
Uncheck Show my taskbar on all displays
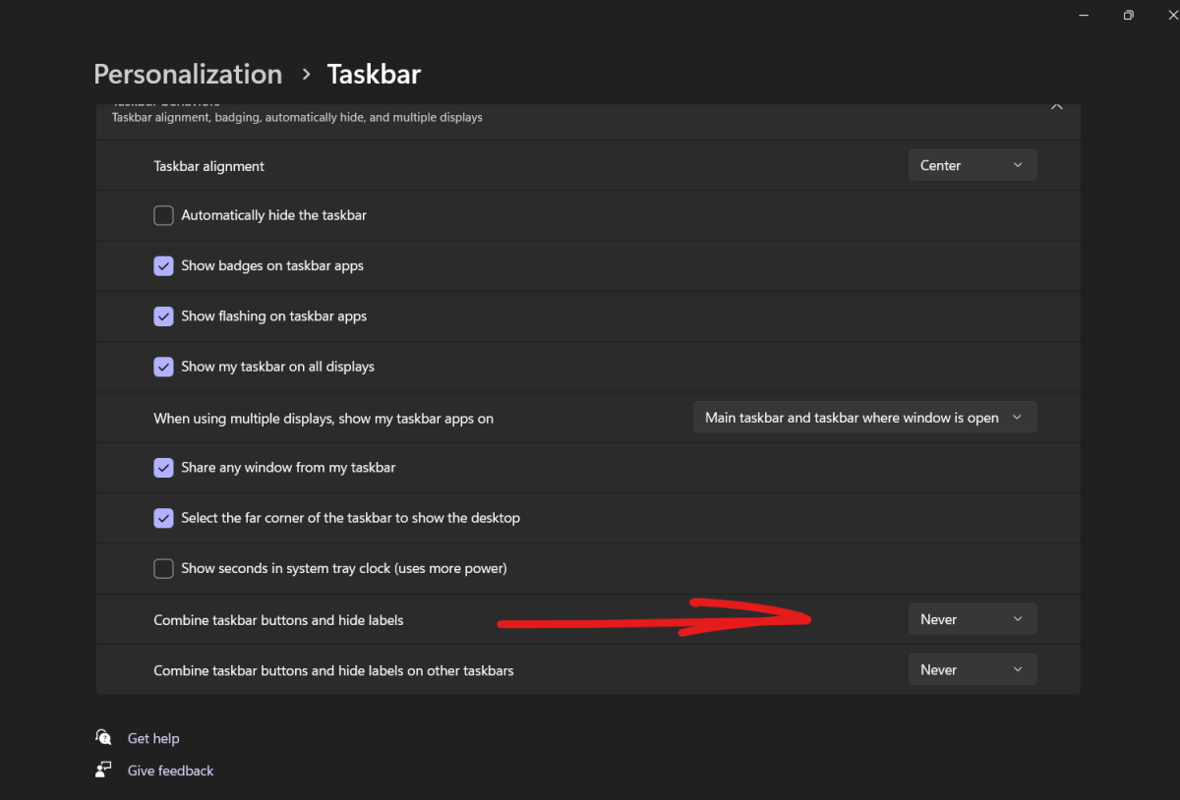tap(163, 367)
